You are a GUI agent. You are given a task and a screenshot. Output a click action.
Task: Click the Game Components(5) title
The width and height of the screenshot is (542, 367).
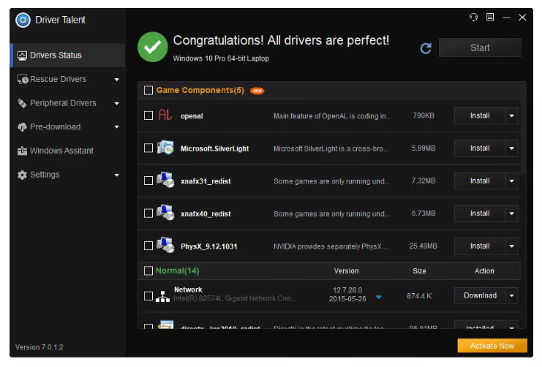click(x=200, y=90)
